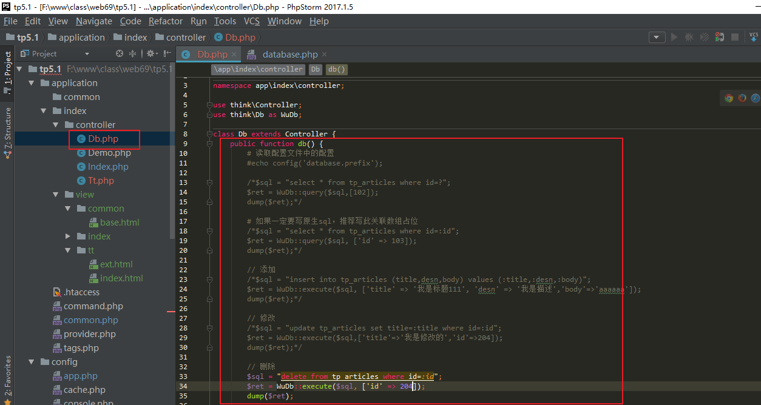This screenshot has height=405, width=761.
Task: Click the dump($ret) on line 35
Action: coord(270,396)
